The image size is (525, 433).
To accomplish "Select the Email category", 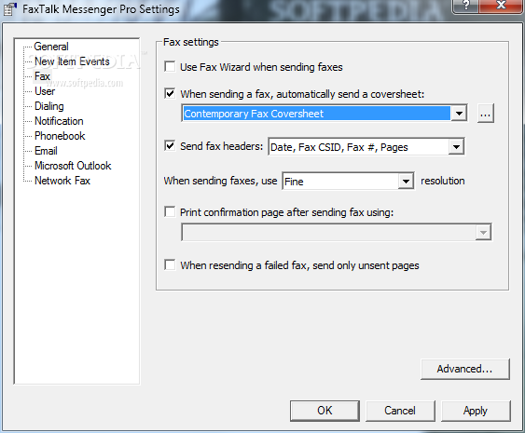I will coord(46,151).
